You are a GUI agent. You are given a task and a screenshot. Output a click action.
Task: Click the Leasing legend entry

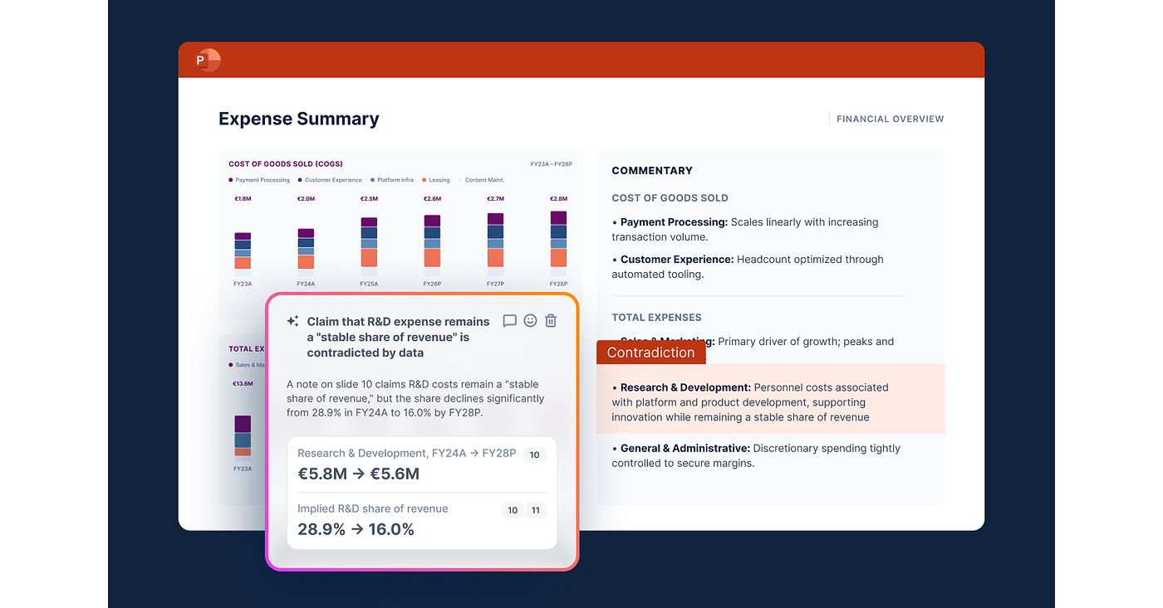[x=436, y=180]
